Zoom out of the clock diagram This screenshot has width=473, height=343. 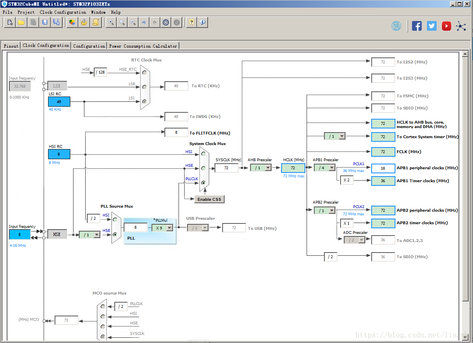[x=133, y=22]
